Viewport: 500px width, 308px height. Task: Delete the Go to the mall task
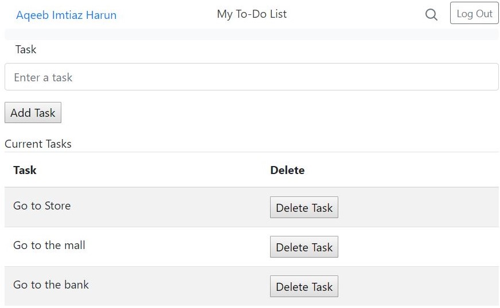(x=304, y=247)
